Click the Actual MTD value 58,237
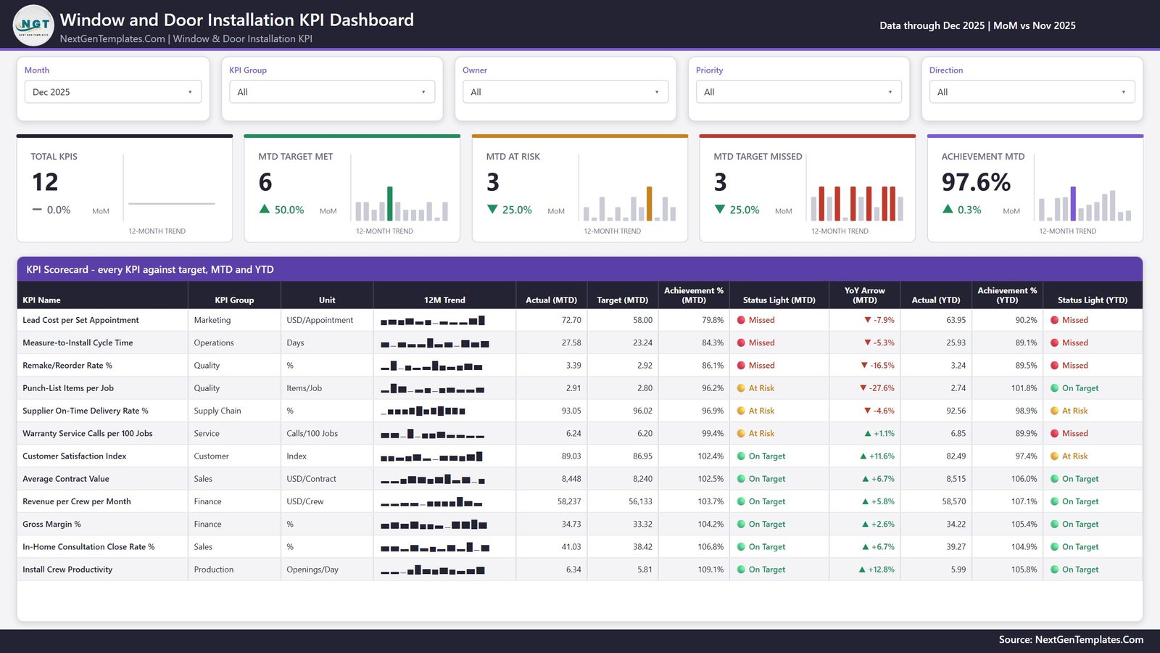 click(x=569, y=501)
